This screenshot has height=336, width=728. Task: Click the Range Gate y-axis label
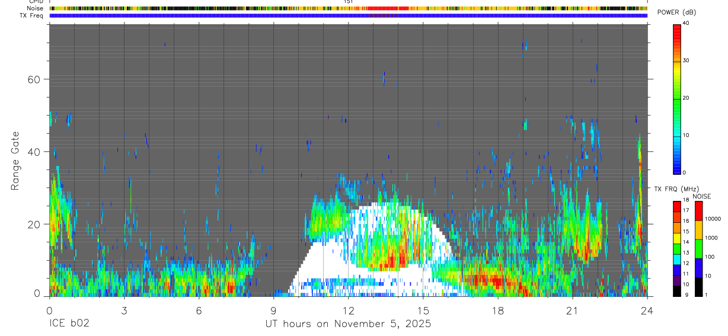tap(15, 161)
